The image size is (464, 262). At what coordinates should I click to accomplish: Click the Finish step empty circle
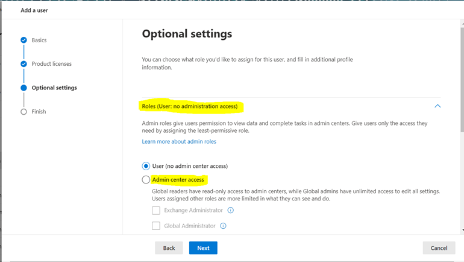[x=24, y=112]
